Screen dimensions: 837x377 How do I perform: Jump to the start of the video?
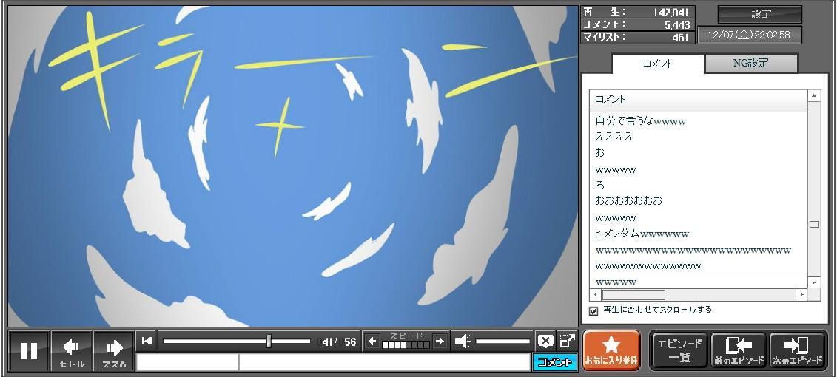point(147,341)
